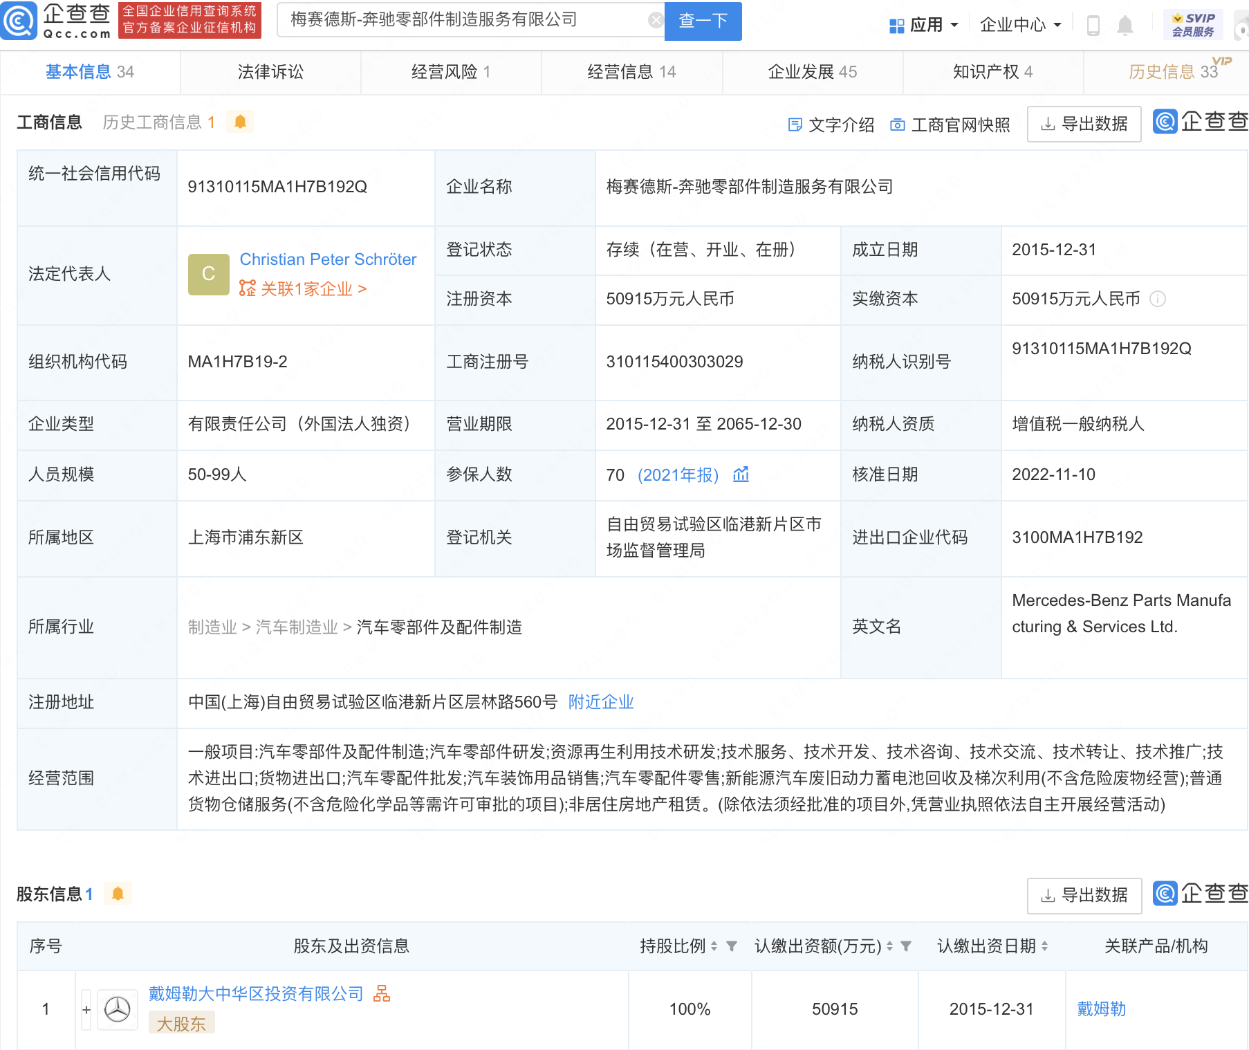Image resolution: width=1249 pixels, height=1050 pixels.
Task: Switch to the 法律诉讼 tab
Action: (x=270, y=72)
